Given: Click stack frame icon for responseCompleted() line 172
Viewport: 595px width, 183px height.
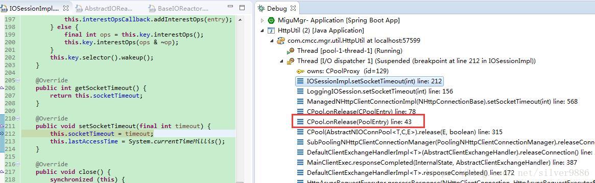Looking at the screenshot, I should tap(300, 173).
